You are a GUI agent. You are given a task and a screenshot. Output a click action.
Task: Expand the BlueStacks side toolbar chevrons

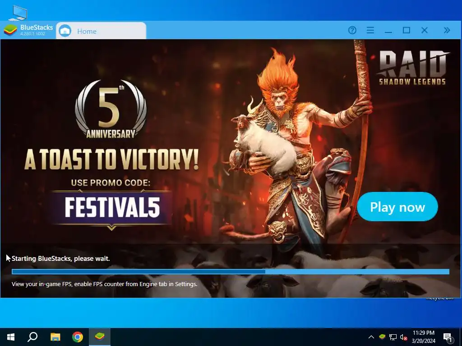[x=447, y=30]
